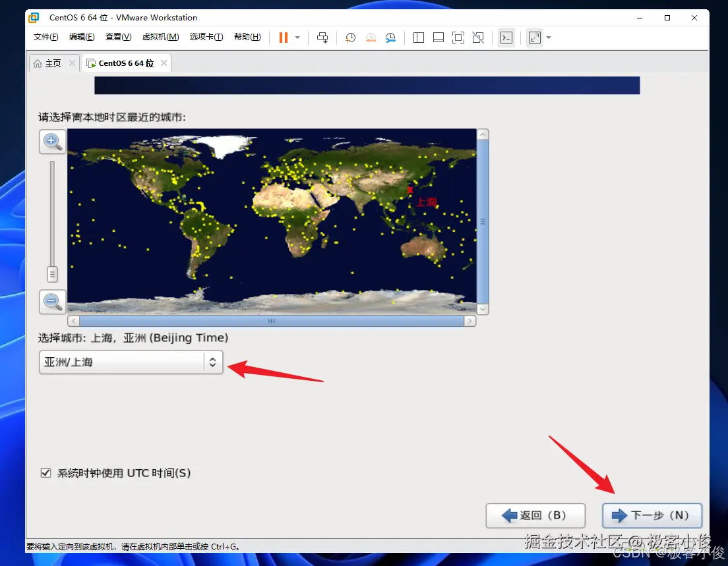The image size is (728, 566).
Task: Send Ctrl+Alt+Del to the virtual machine
Action: pos(322,38)
